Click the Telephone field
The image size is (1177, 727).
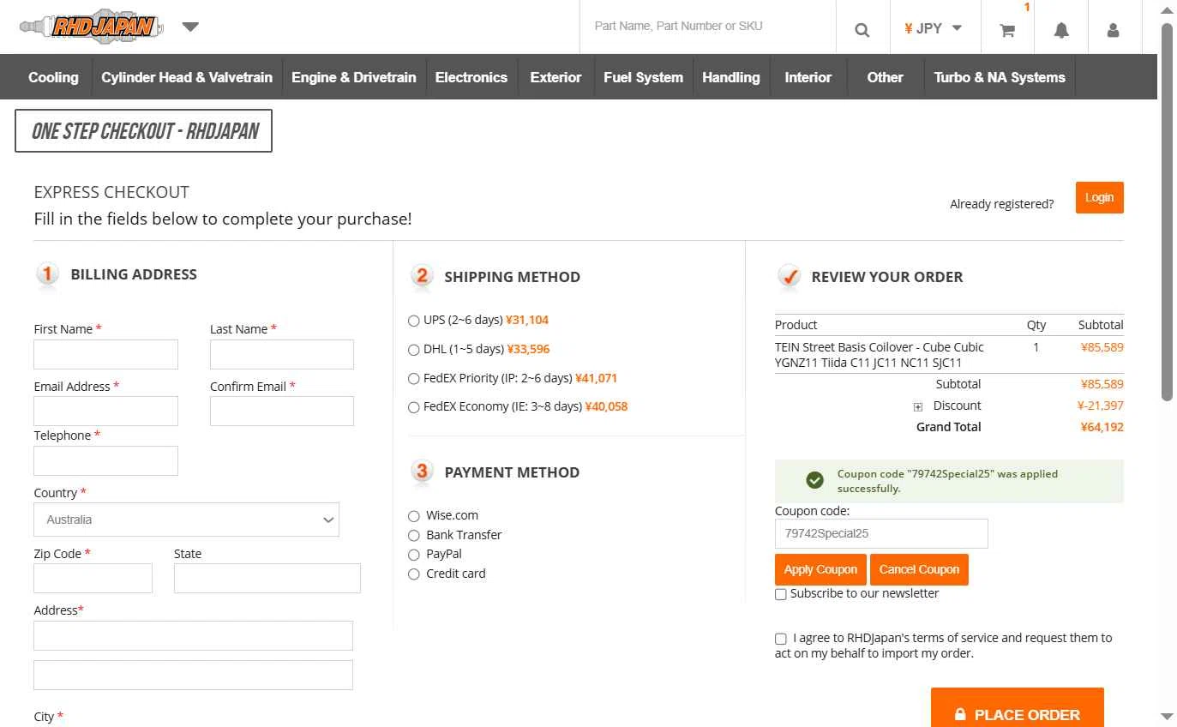106,460
